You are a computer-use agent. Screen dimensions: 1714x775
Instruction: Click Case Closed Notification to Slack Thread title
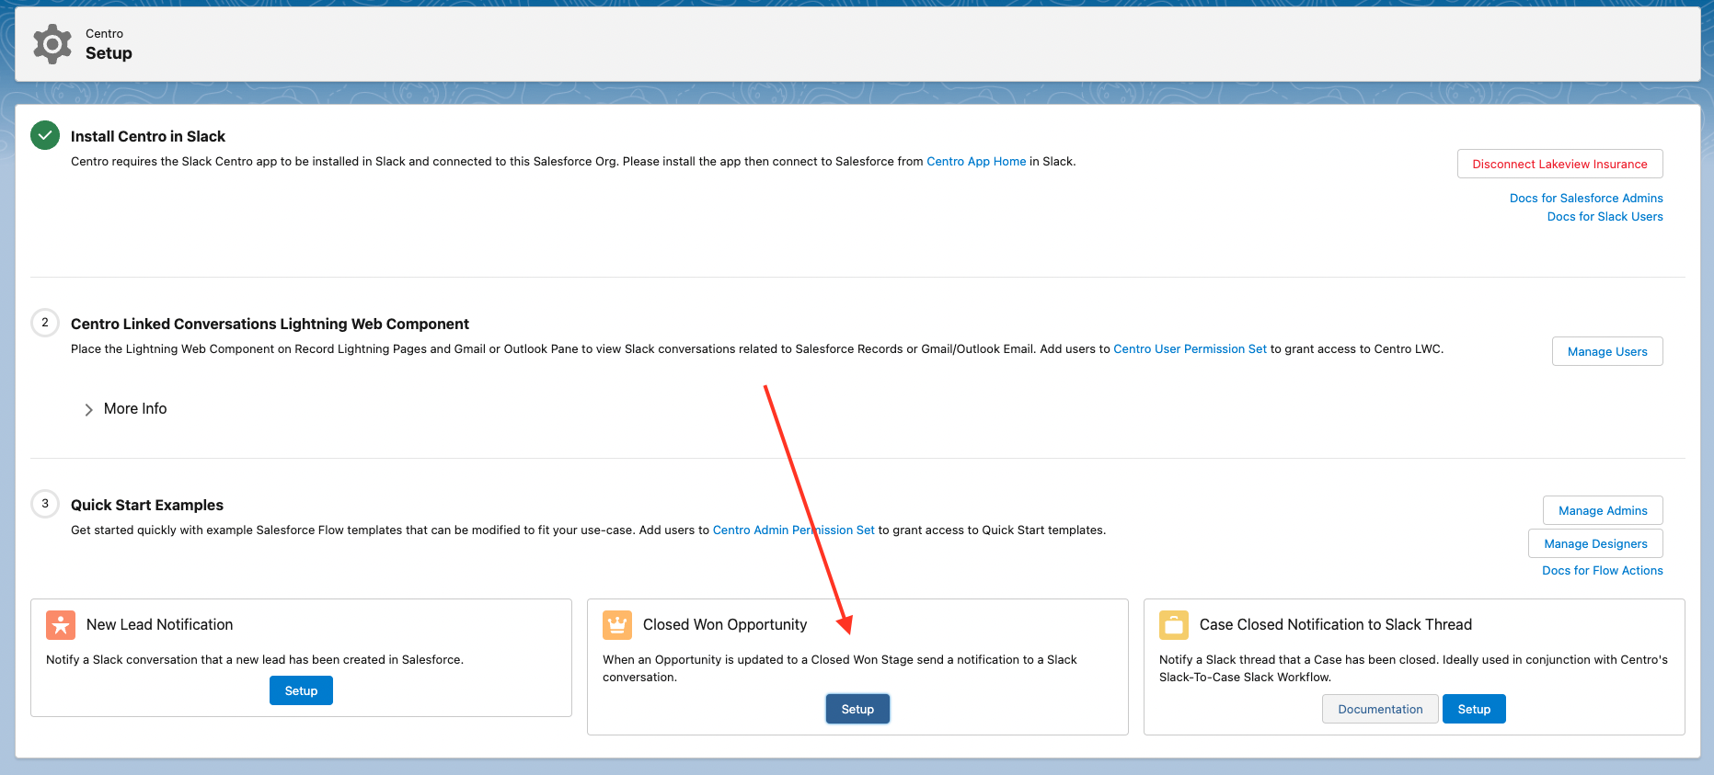1336,624
